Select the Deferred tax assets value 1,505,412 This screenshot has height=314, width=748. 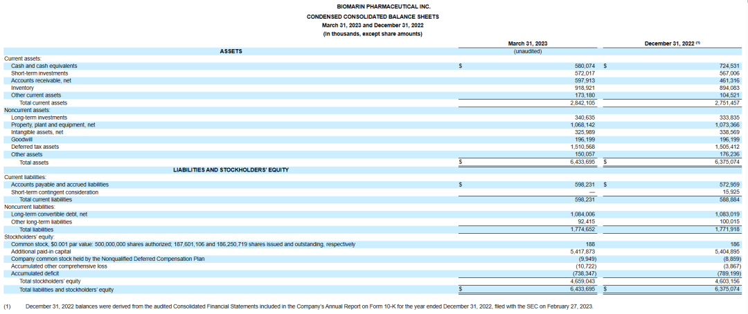coord(727,147)
